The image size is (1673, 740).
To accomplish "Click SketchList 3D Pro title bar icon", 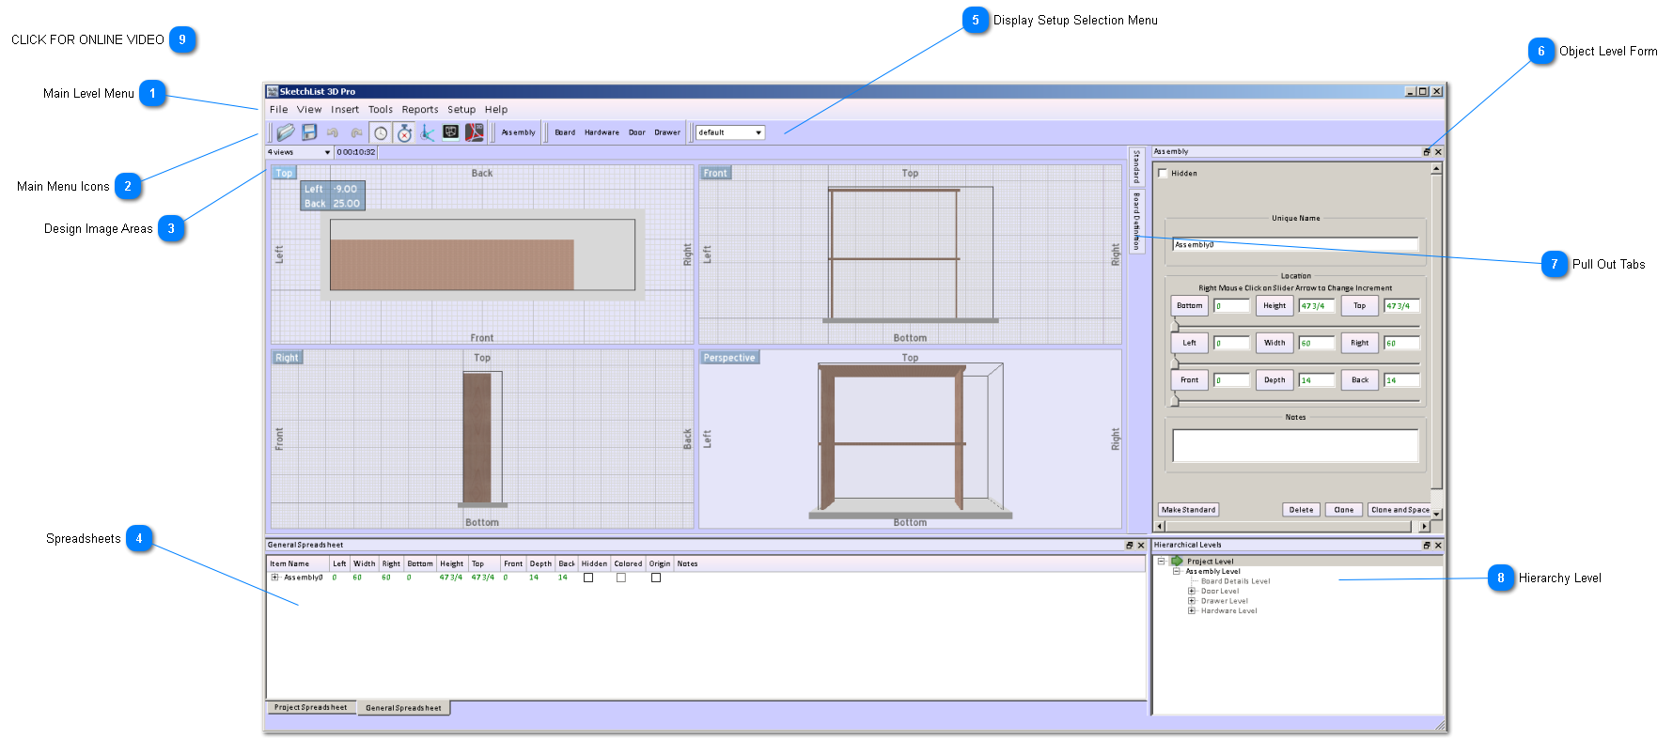I will (x=273, y=91).
